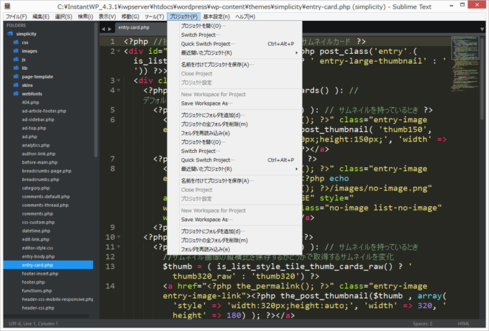Close the open プロジェクト(P) menu

point(183,17)
